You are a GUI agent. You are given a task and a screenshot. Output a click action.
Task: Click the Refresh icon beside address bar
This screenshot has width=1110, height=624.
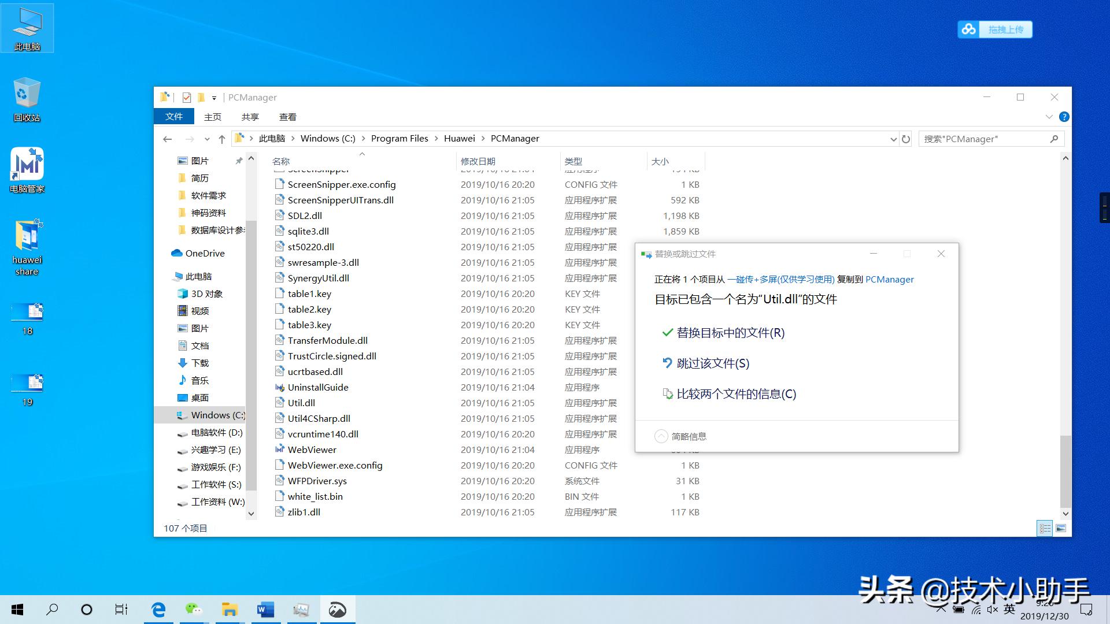906,139
